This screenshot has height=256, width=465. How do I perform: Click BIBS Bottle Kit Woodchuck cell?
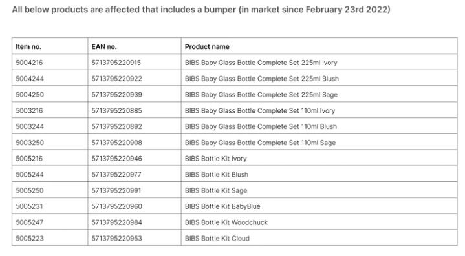[319, 222]
